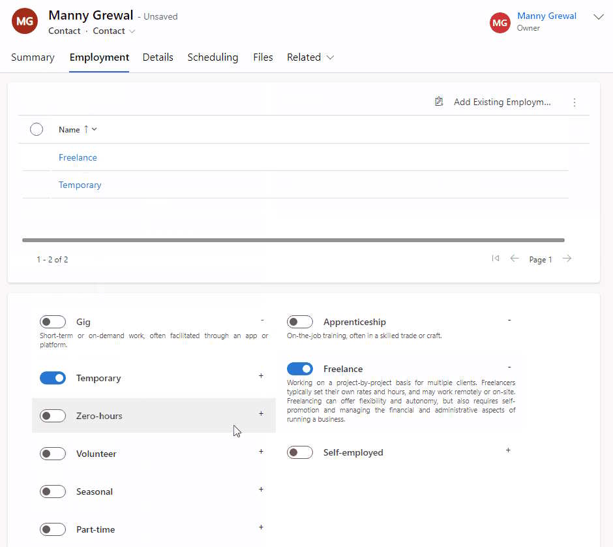Turn off the Temporary toggle

click(x=53, y=378)
